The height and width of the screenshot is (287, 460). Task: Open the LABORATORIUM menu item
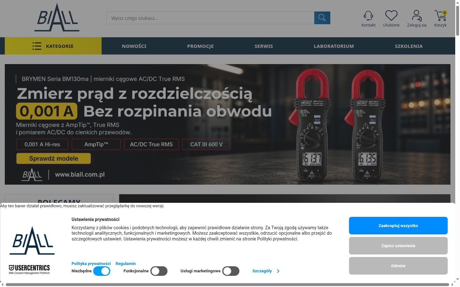334,46
